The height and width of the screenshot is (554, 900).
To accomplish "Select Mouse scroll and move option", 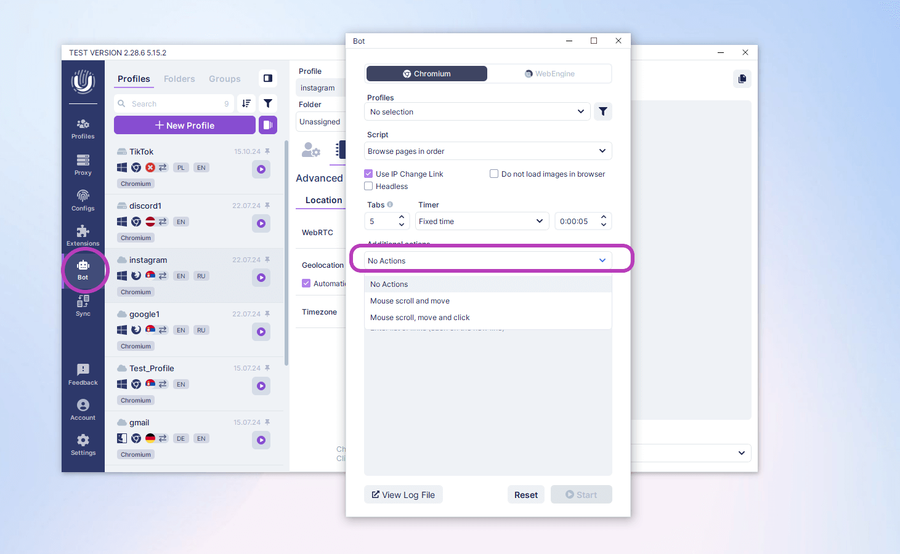I will point(410,301).
